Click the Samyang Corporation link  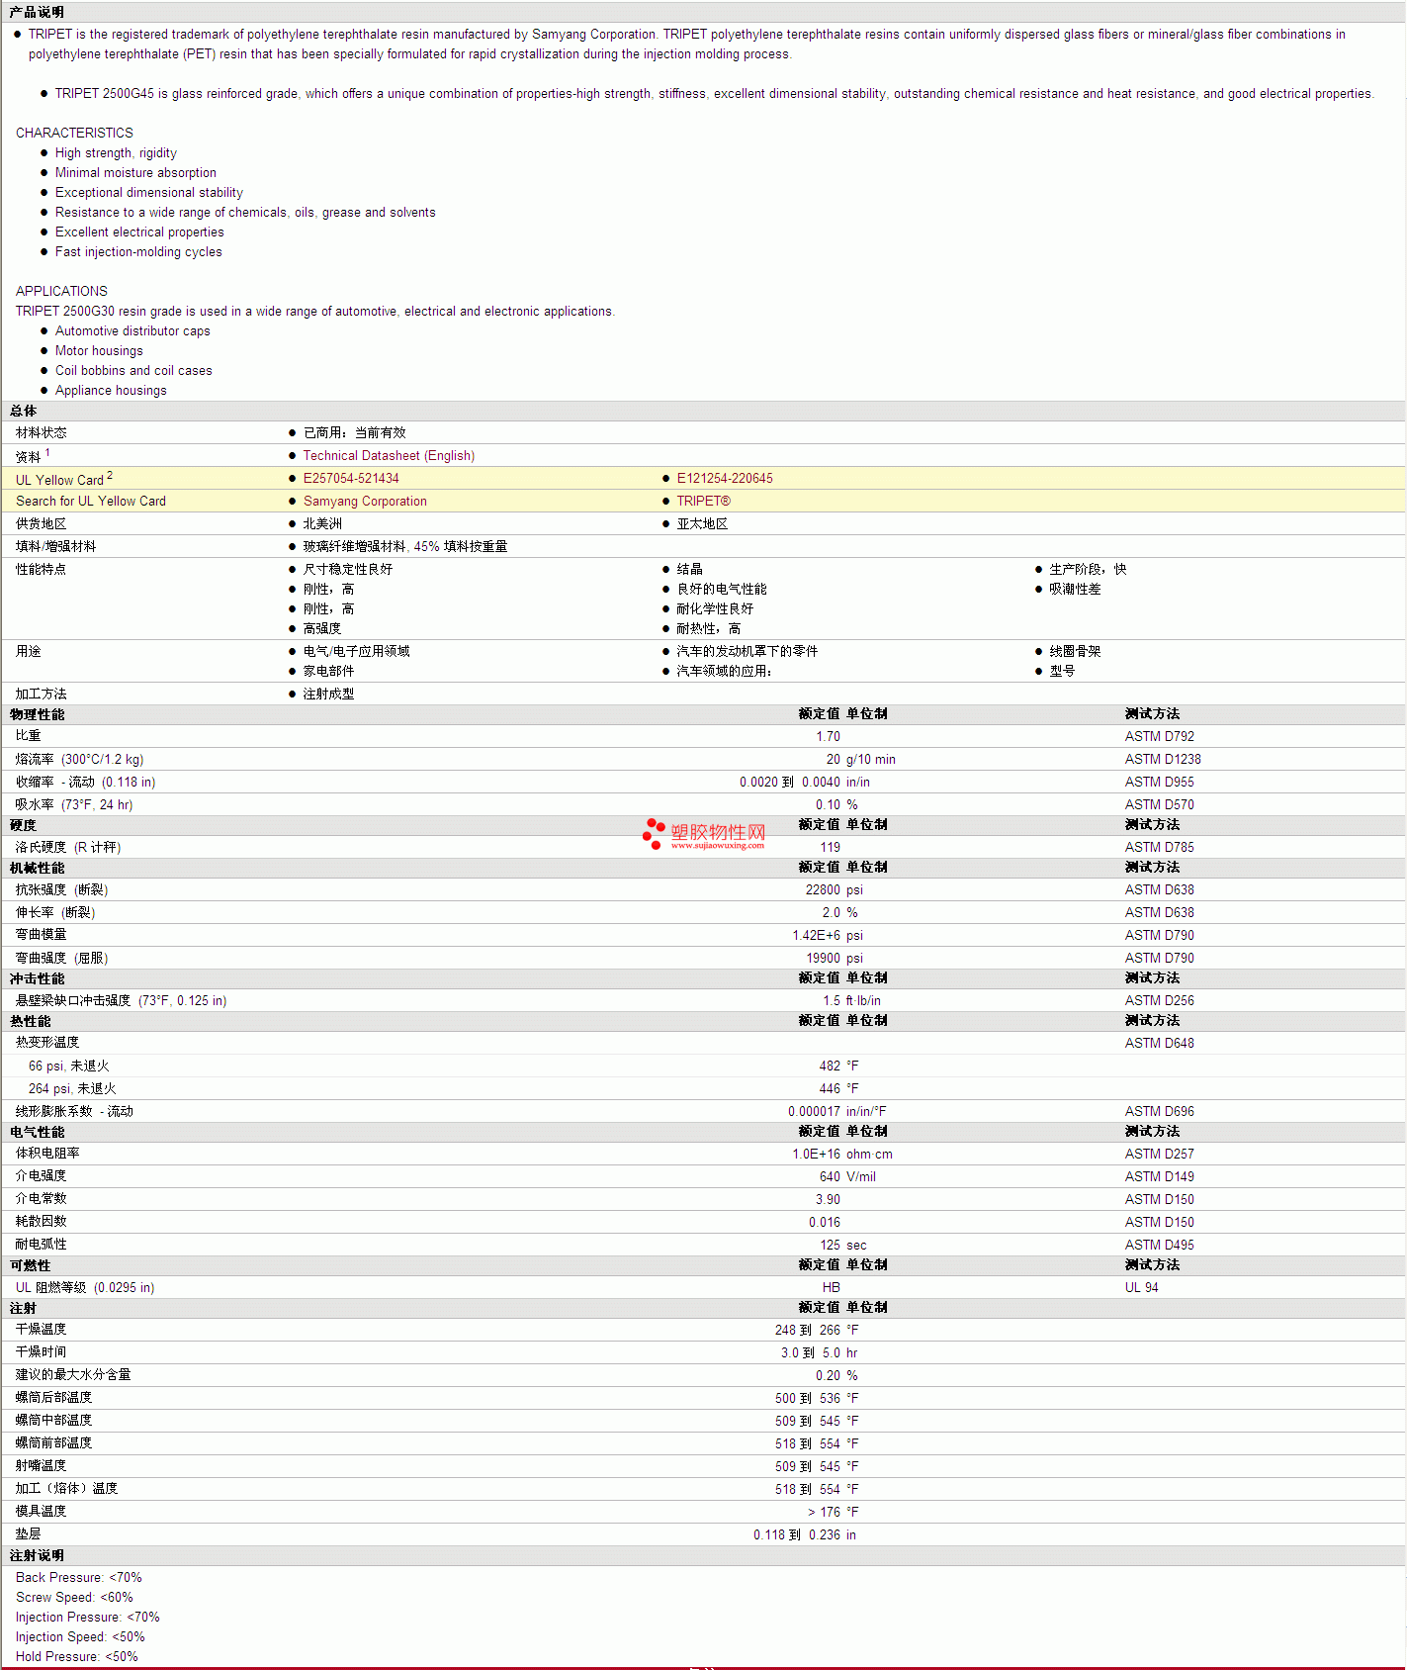pos(365,502)
